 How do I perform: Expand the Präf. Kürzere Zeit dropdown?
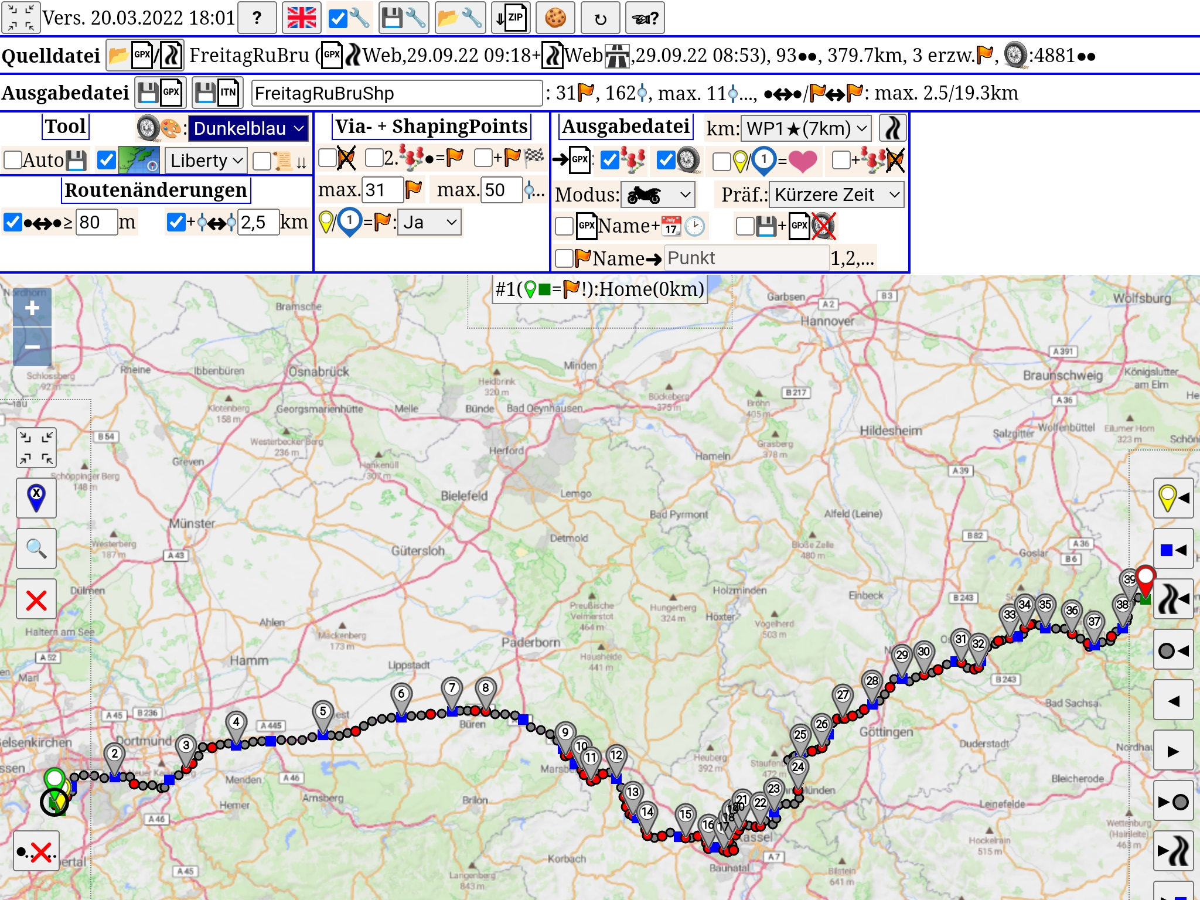(x=836, y=195)
